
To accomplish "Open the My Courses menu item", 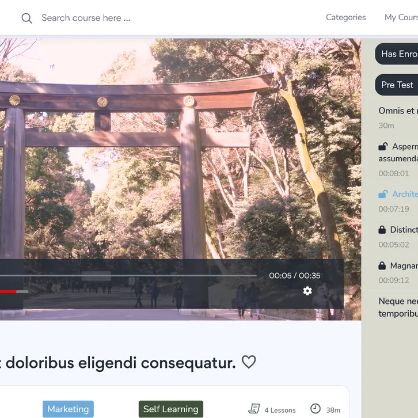I will click(x=401, y=17).
